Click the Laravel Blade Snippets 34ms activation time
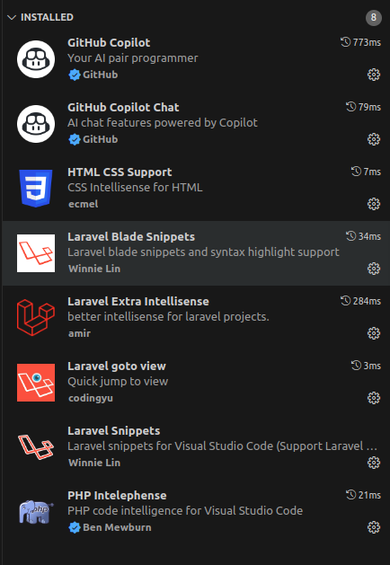The height and width of the screenshot is (565, 390). (363, 236)
